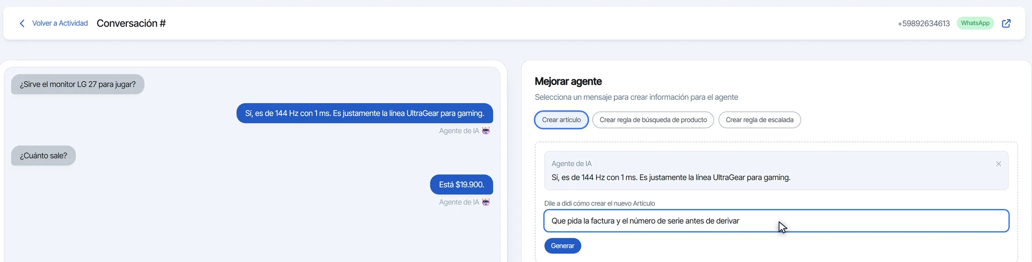
Task: Select message '¿Sirve el monitor LG 27 para jugar?'
Action: point(78,84)
